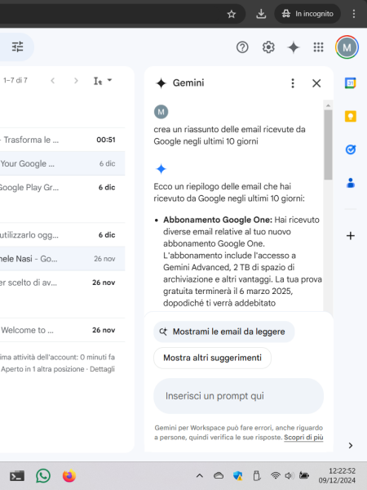Bookmark this page with the star icon
Image resolution: width=367 pixels, height=490 pixels.
pos(232,14)
